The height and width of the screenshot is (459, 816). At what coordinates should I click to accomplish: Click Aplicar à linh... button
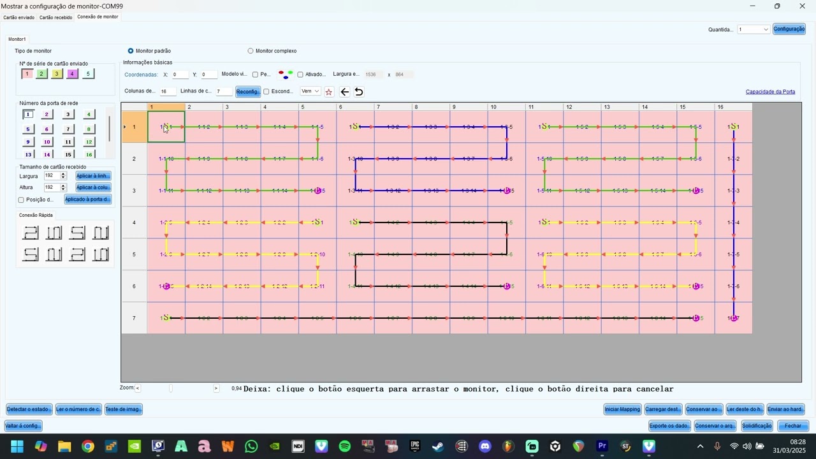[94, 176]
